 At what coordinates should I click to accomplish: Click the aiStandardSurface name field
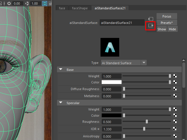click(122, 22)
